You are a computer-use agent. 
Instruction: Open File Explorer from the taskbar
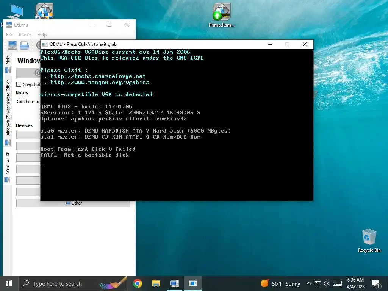coord(156,283)
